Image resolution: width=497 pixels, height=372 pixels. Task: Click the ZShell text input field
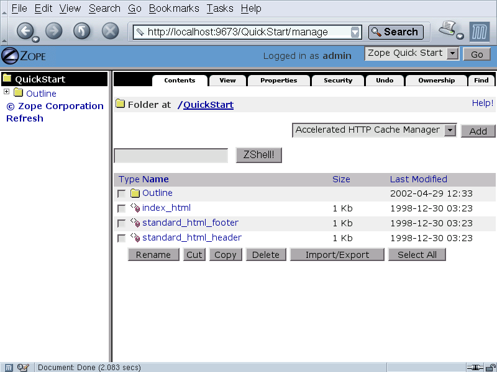click(171, 156)
